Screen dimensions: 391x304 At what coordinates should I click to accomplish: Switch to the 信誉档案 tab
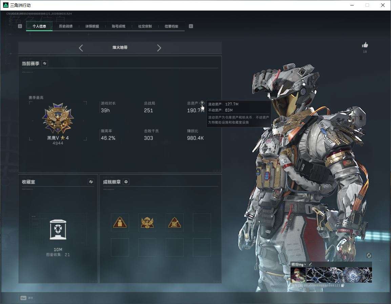pyautogui.click(x=171, y=26)
